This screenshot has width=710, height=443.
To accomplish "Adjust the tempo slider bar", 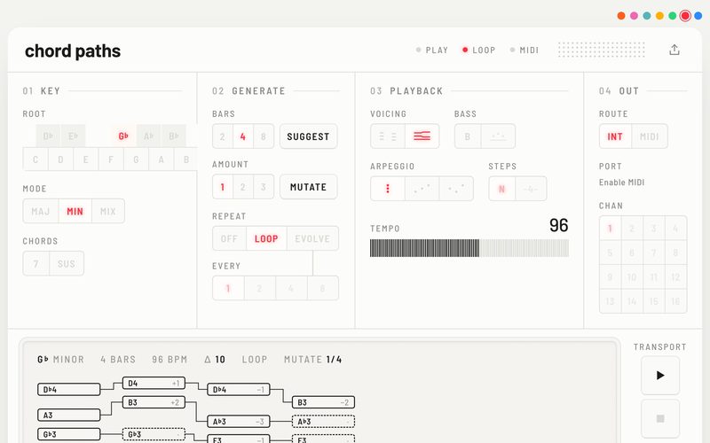I will [x=469, y=248].
